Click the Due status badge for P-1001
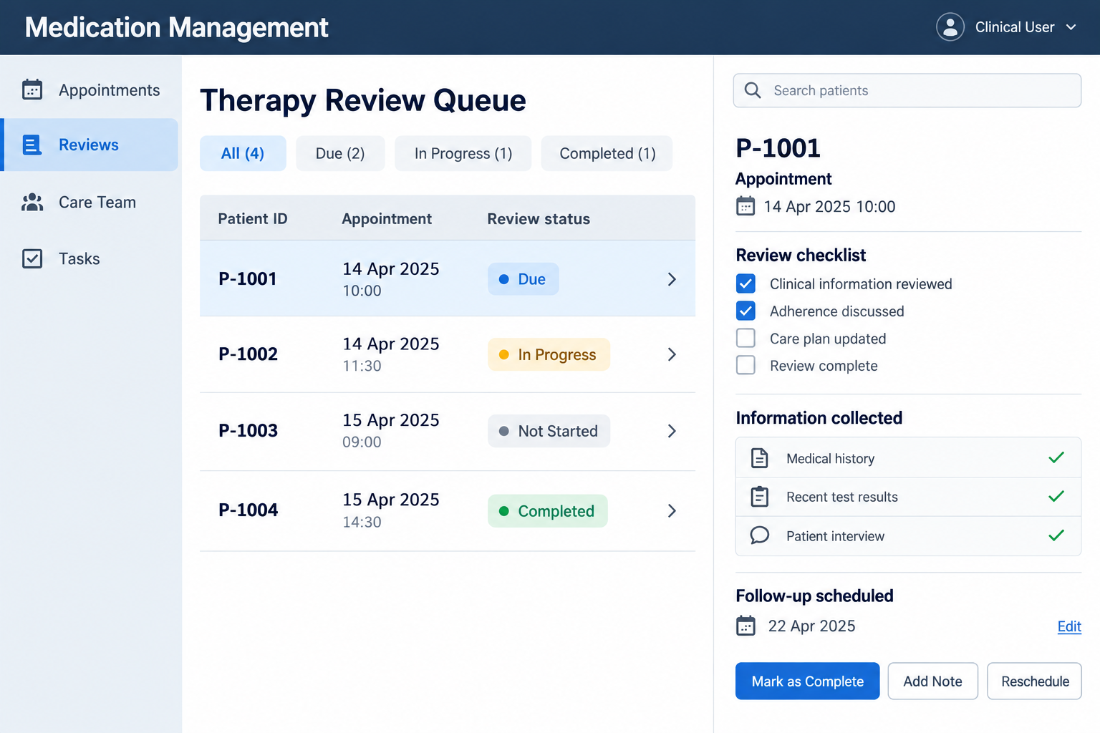 coord(524,279)
